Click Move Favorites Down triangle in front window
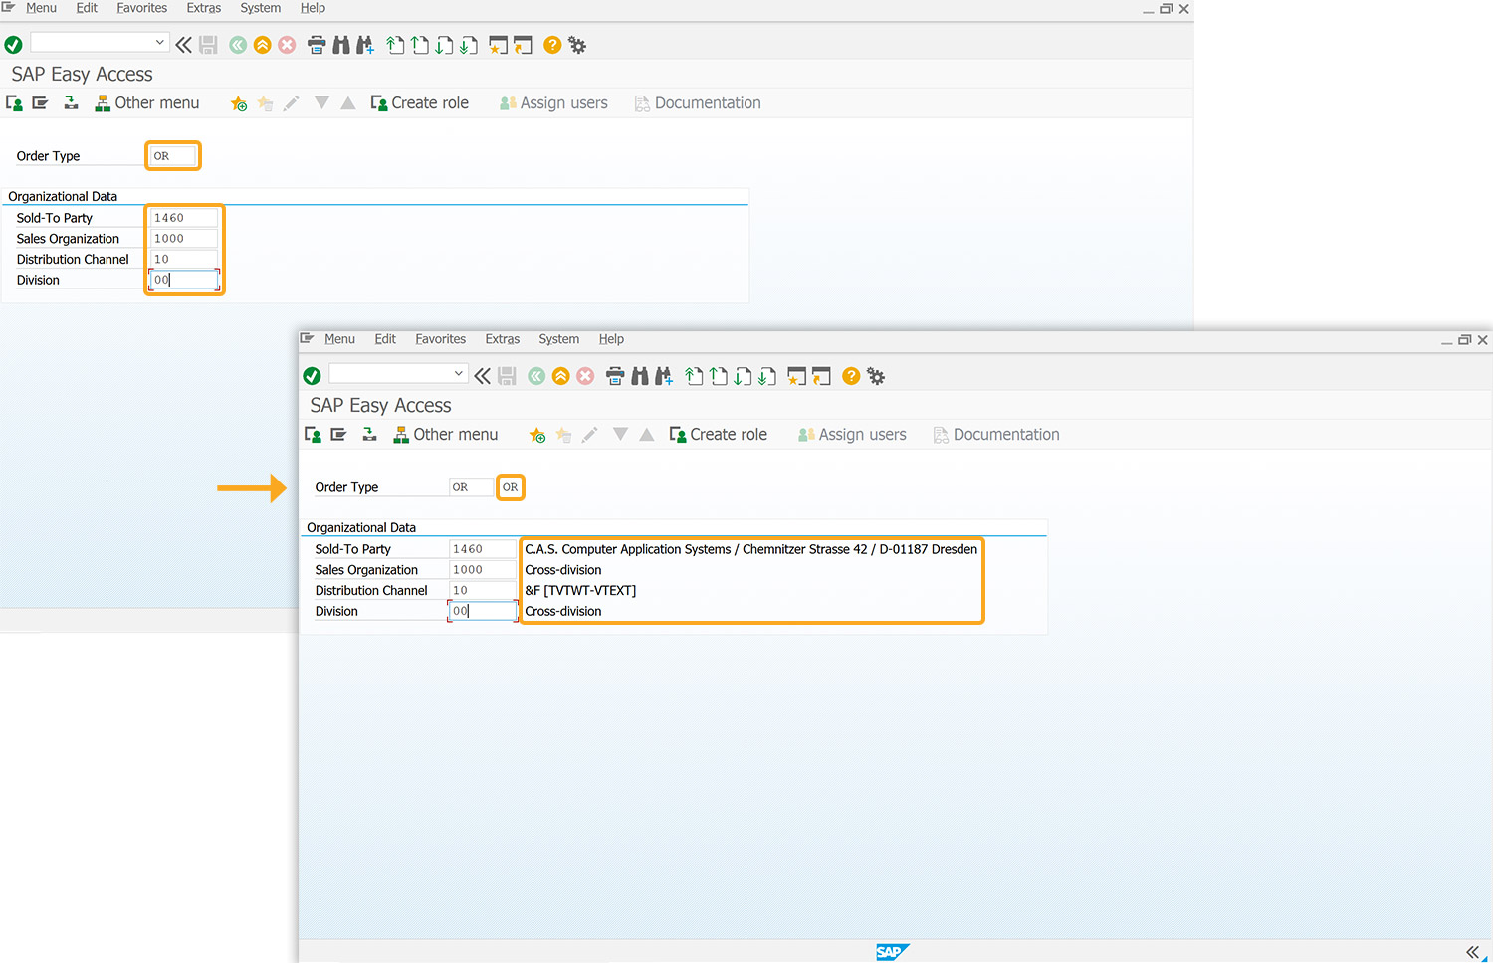 620,434
